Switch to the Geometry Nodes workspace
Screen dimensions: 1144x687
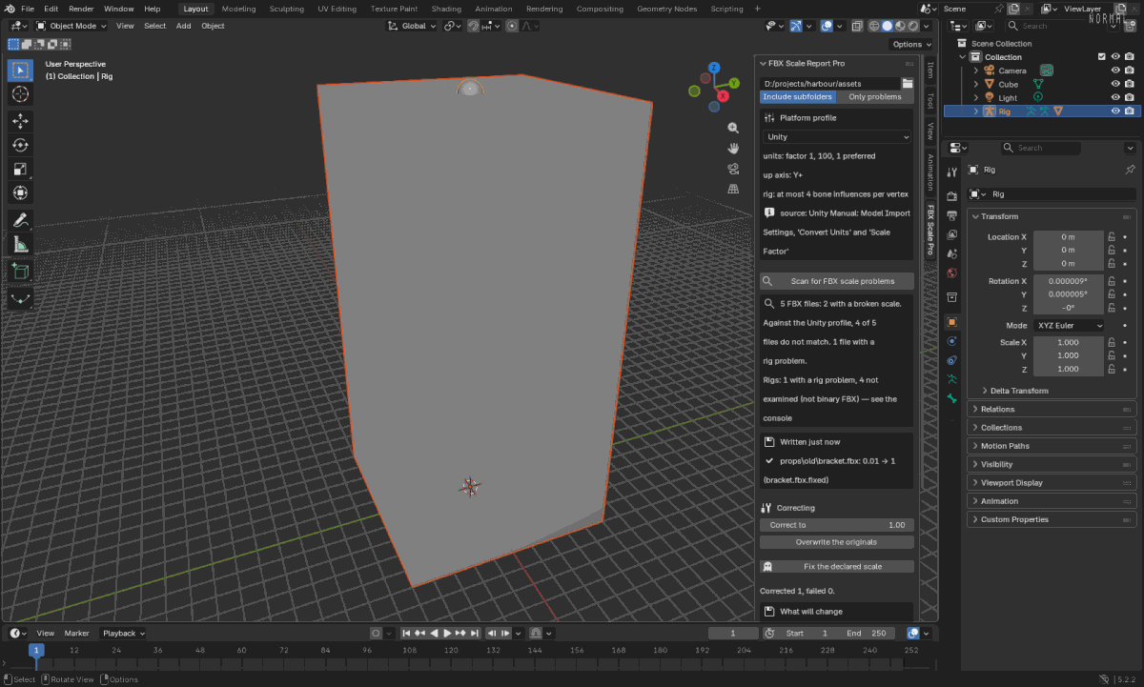point(667,9)
